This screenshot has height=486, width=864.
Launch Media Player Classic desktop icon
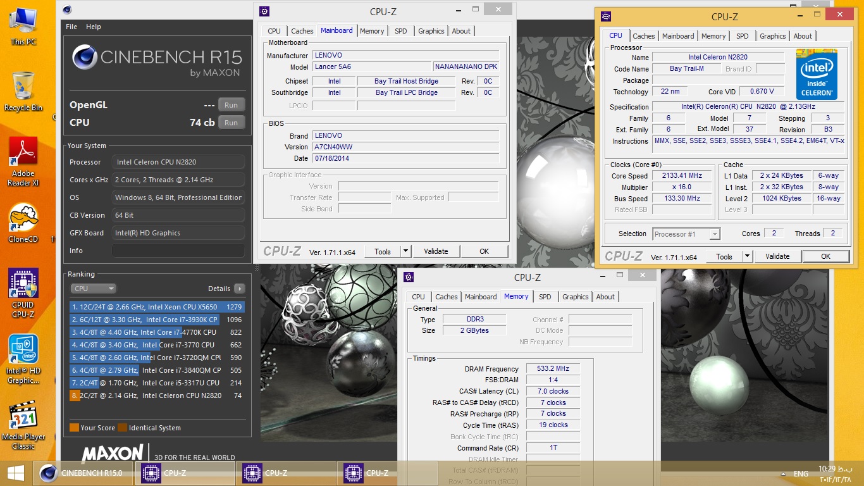23,425
